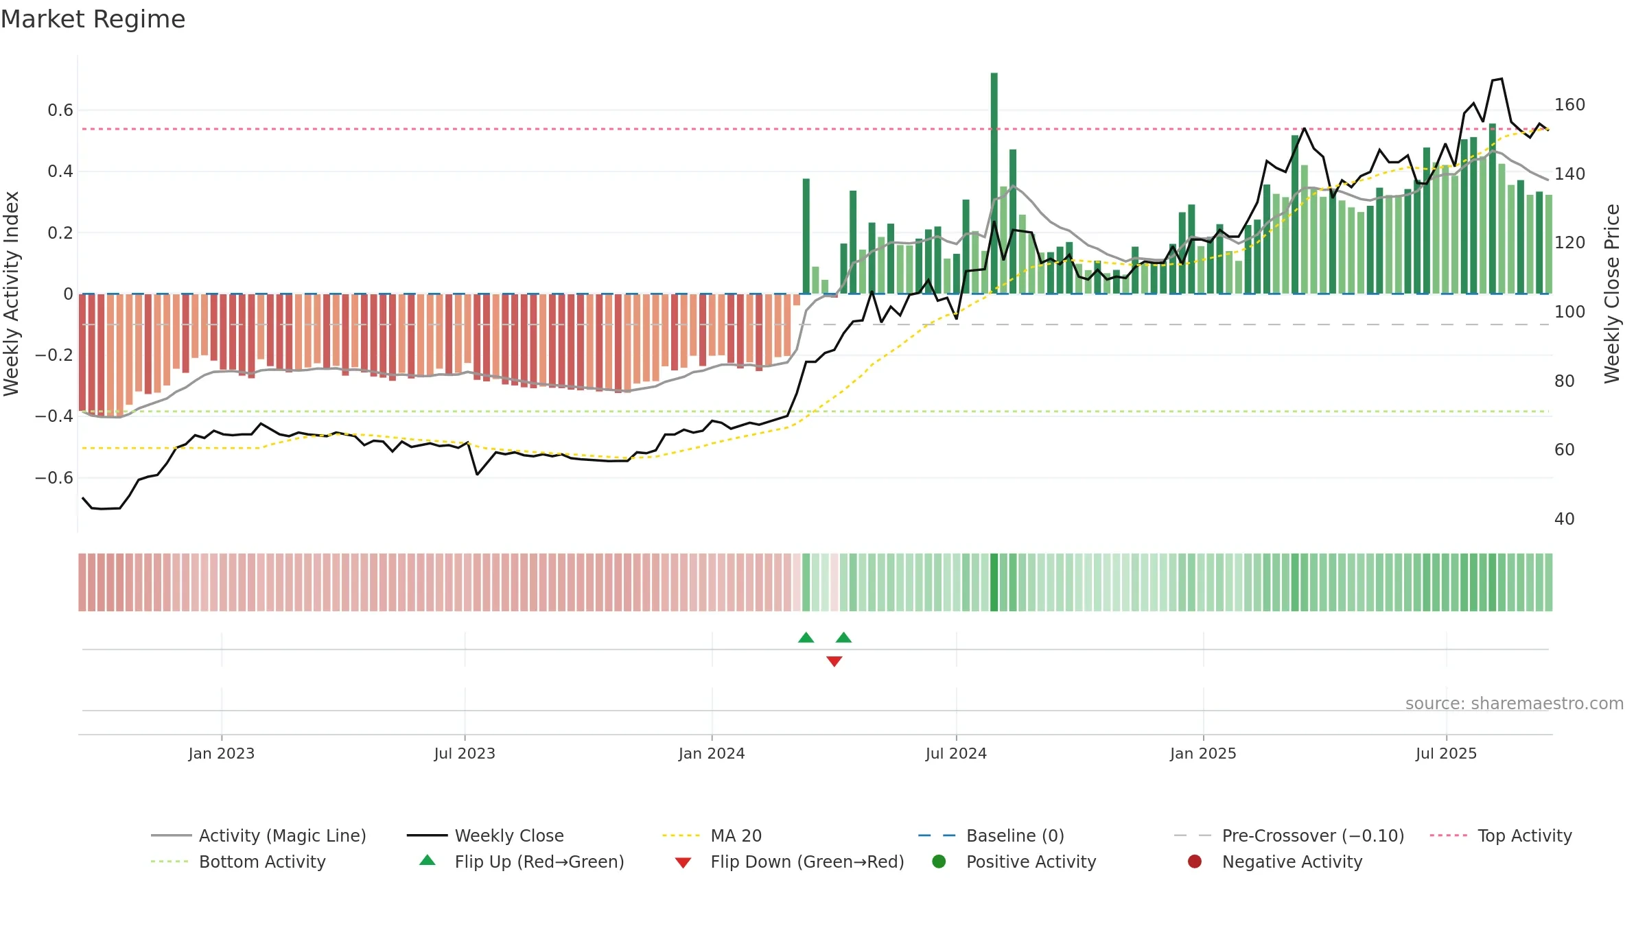Click the −0.2 left axis tick label
Screen dimensions: 1647x926
[54, 355]
